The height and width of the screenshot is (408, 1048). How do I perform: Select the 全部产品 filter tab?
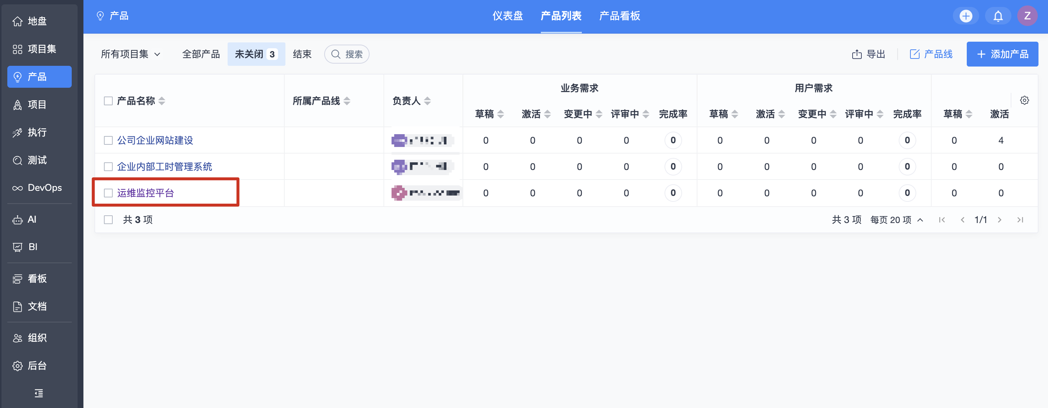point(201,54)
